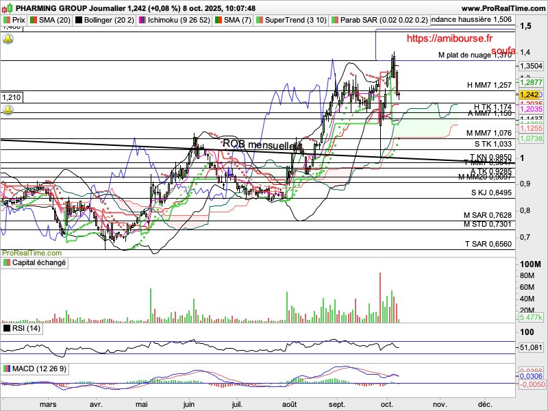Screen dimensions: 548x411
Task: Click the Bollinger black color icon
Action: 79,20
